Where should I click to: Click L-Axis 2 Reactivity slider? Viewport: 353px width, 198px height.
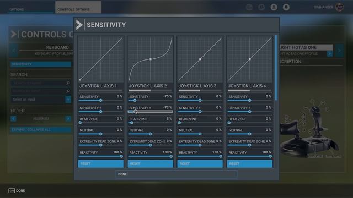[151, 156]
